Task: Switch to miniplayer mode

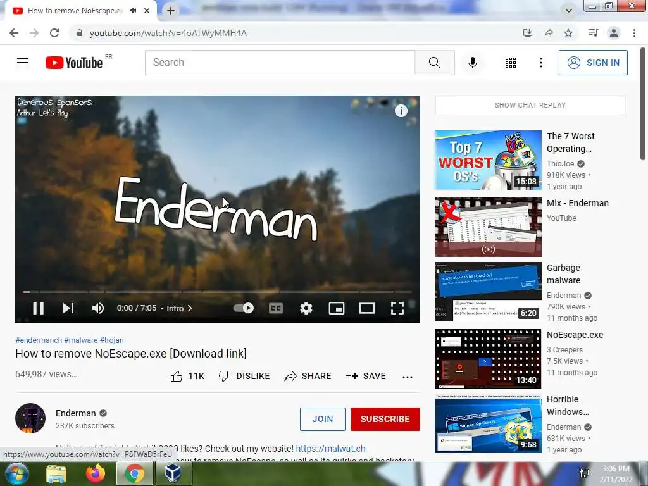Action: point(337,308)
